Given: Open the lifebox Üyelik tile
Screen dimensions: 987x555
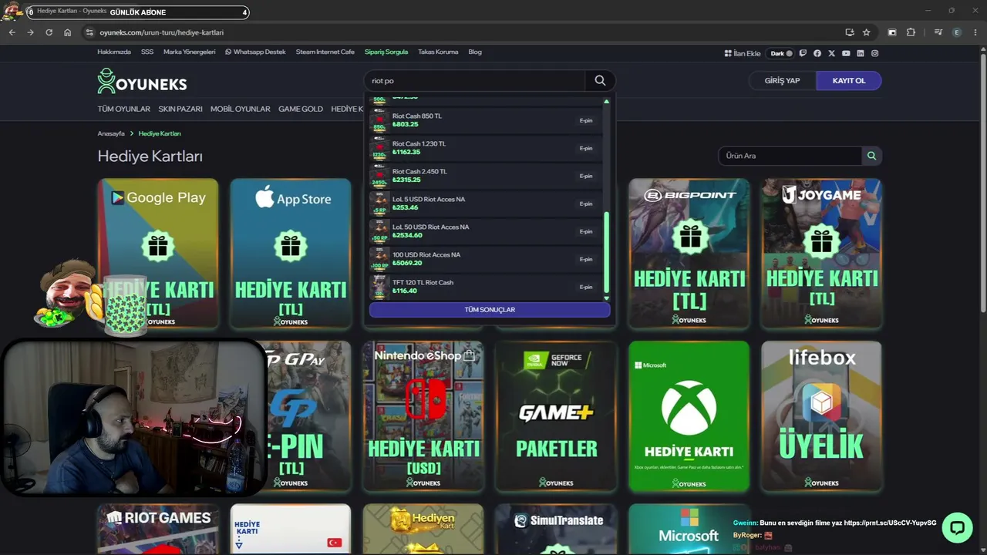Looking at the screenshot, I should point(821,416).
